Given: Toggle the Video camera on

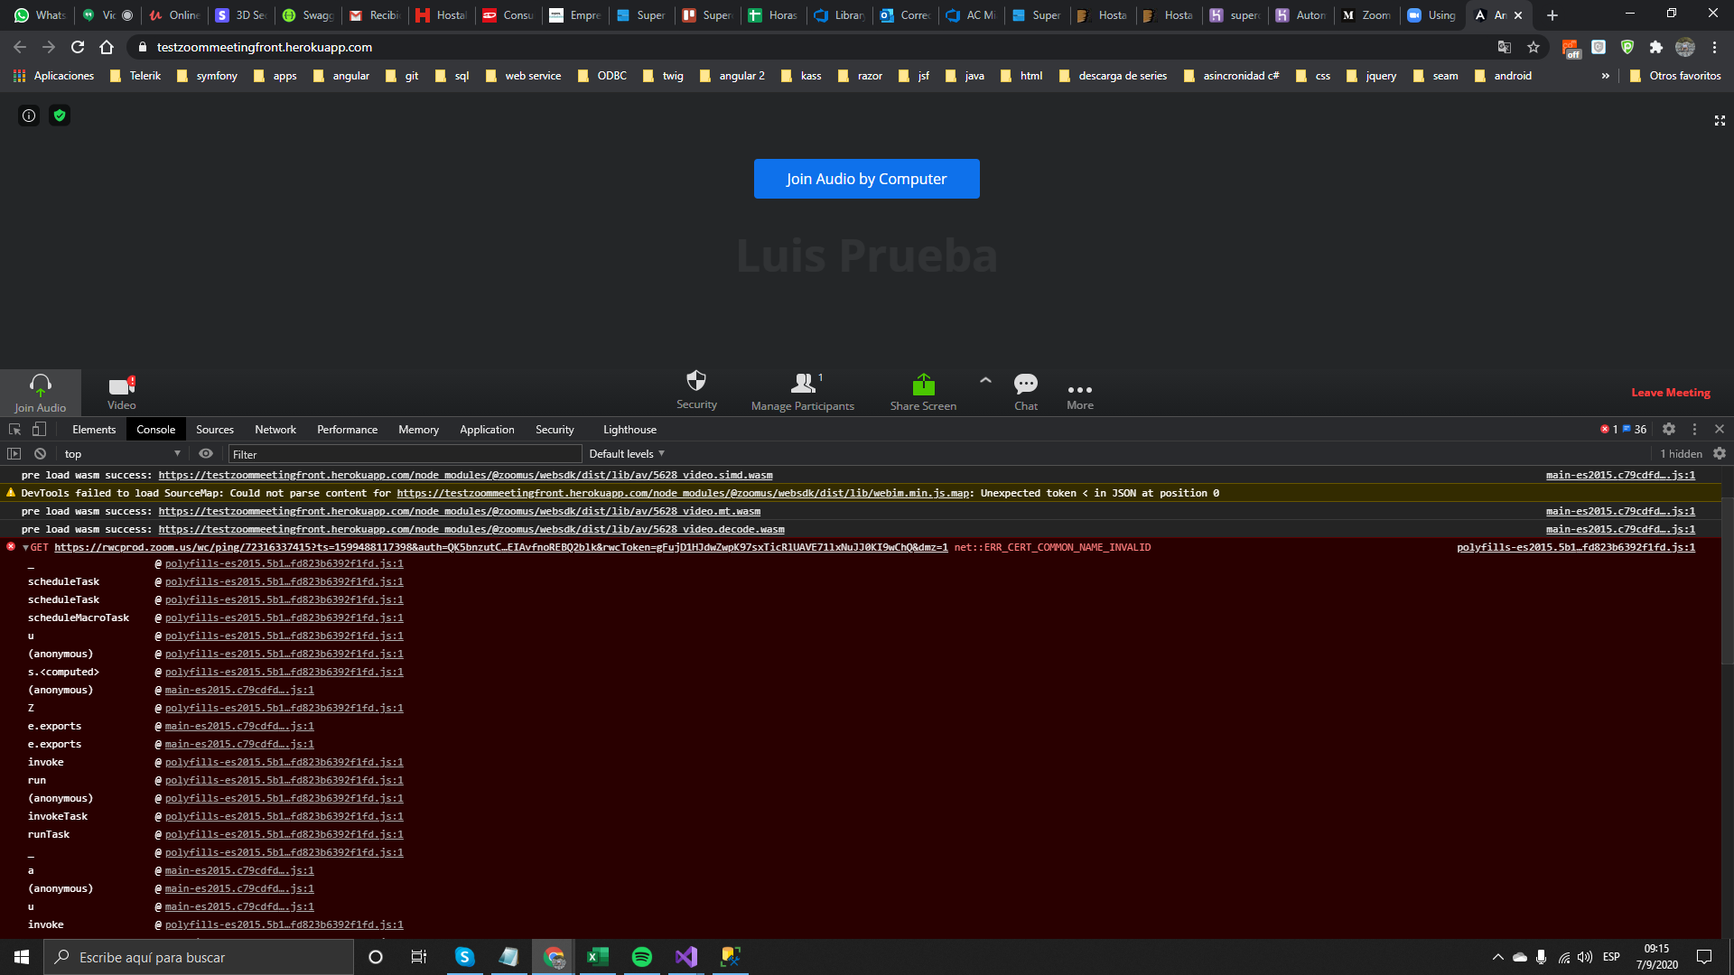Looking at the screenshot, I should [121, 386].
